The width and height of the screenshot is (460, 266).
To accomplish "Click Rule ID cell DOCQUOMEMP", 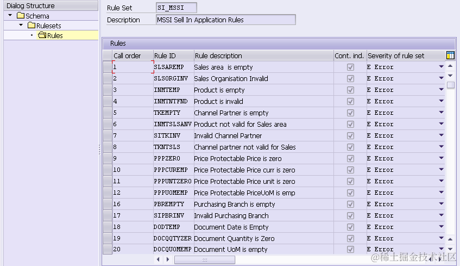I will [173, 249].
